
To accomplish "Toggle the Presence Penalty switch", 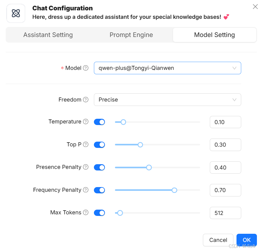I will coord(99,167).
